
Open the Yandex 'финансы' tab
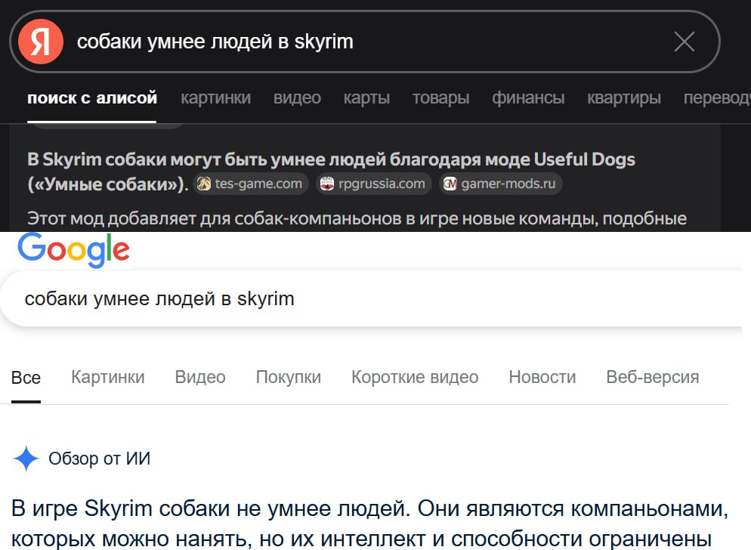click(528, 97)
